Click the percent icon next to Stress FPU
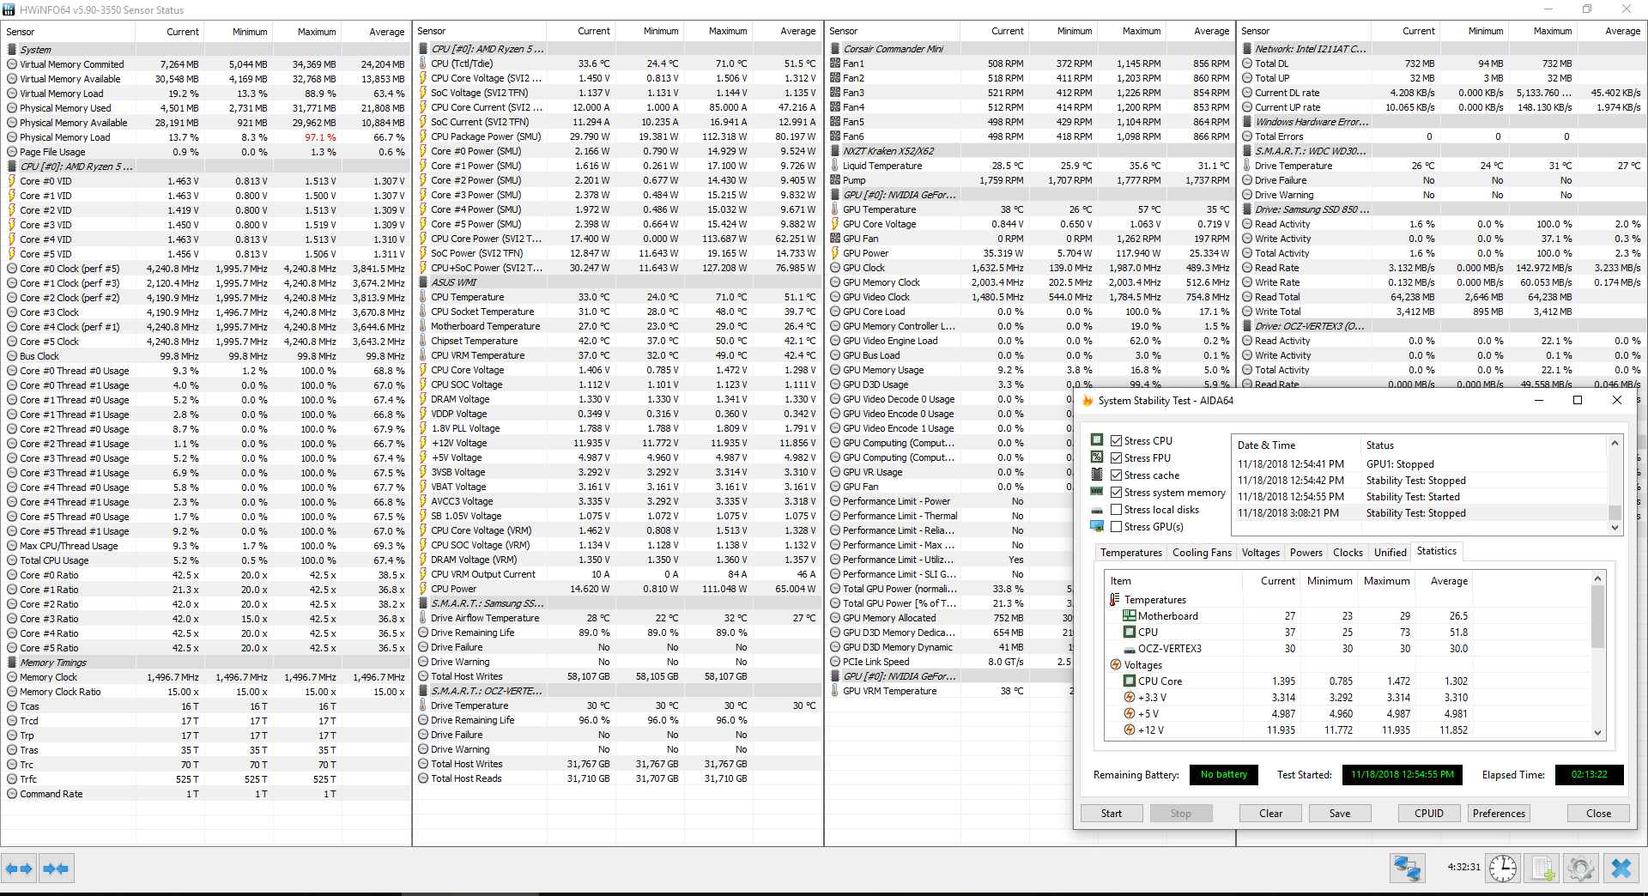The image size is (1648, 896). 1097,457
